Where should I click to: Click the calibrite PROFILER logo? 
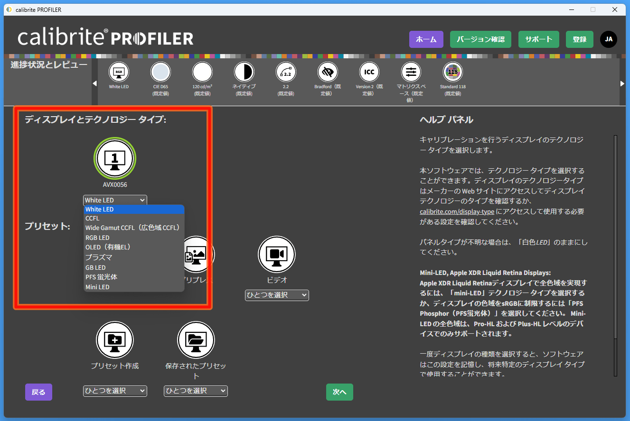coord(105,38)
